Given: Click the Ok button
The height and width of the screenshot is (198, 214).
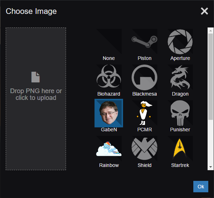Looking at the screenshot, I should 201,187.
